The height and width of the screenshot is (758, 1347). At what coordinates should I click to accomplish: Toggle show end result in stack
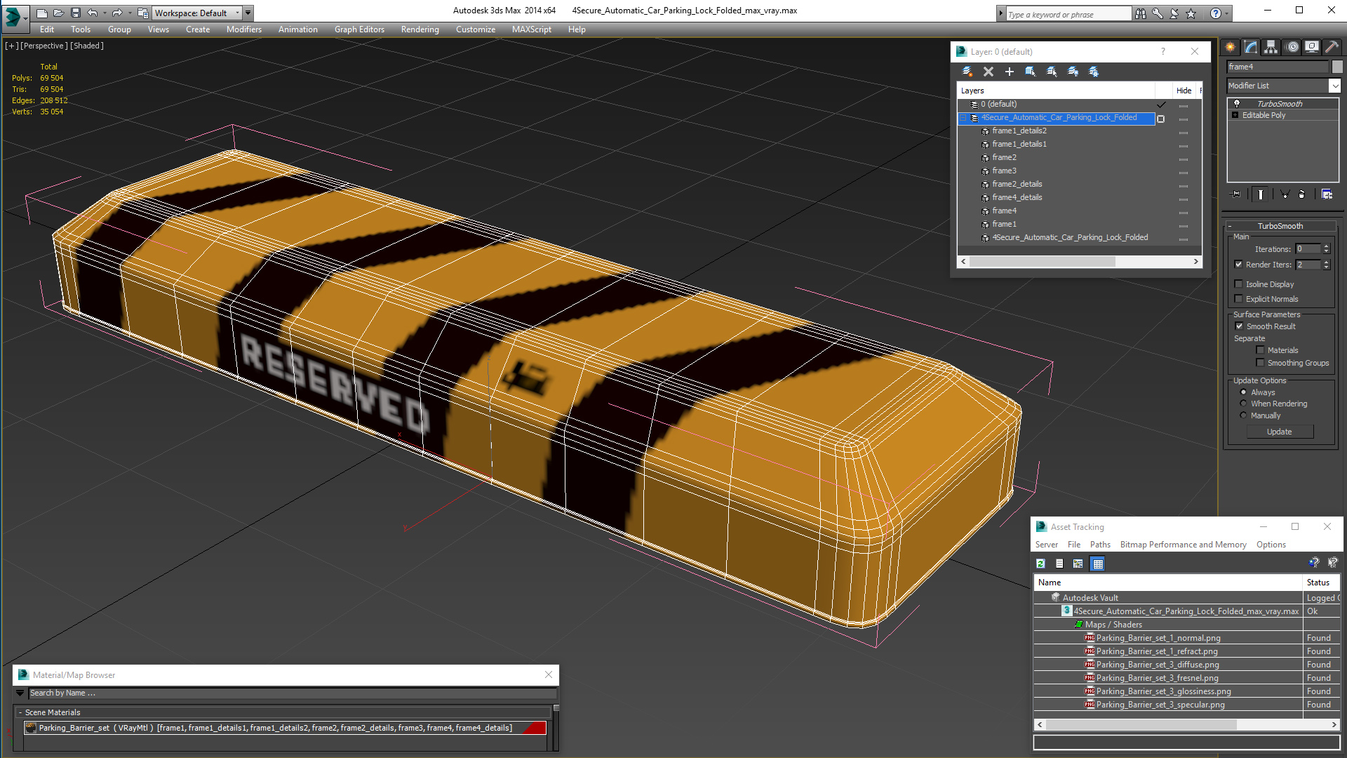(1261, 194)
